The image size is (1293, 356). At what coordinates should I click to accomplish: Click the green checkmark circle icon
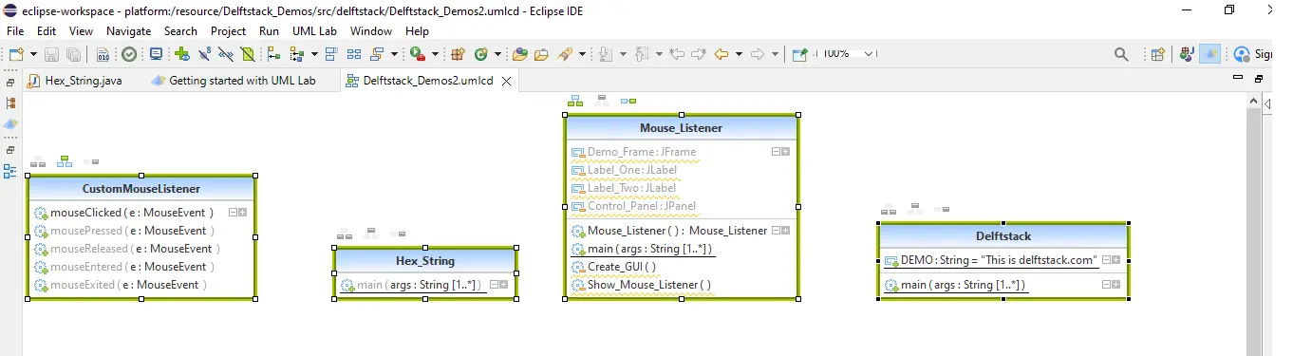coord(129,54)
